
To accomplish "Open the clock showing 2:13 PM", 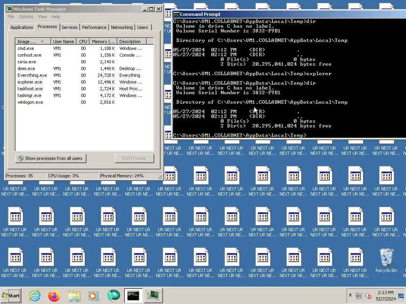I will click(x=386, y=295).
